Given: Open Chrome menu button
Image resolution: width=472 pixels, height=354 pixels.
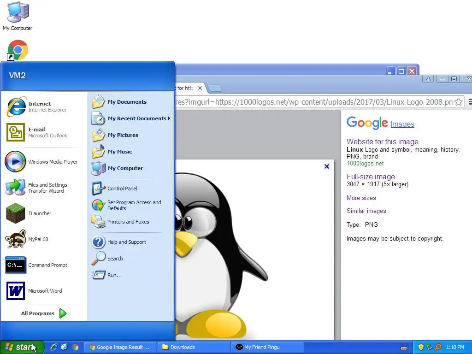Looking at the screenshot, I should click(x=470, y=102).
